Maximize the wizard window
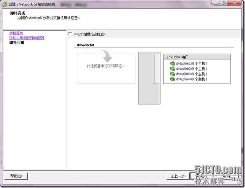245x188 pixels. click(224, 3)
